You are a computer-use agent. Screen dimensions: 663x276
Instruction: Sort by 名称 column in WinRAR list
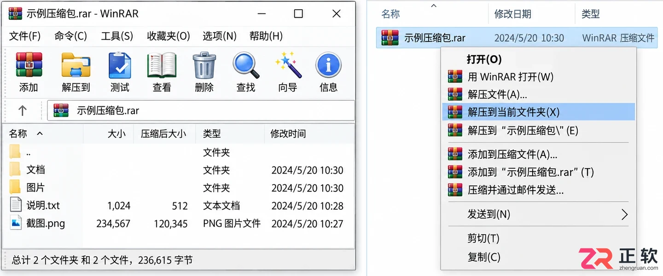coord(18,133)
